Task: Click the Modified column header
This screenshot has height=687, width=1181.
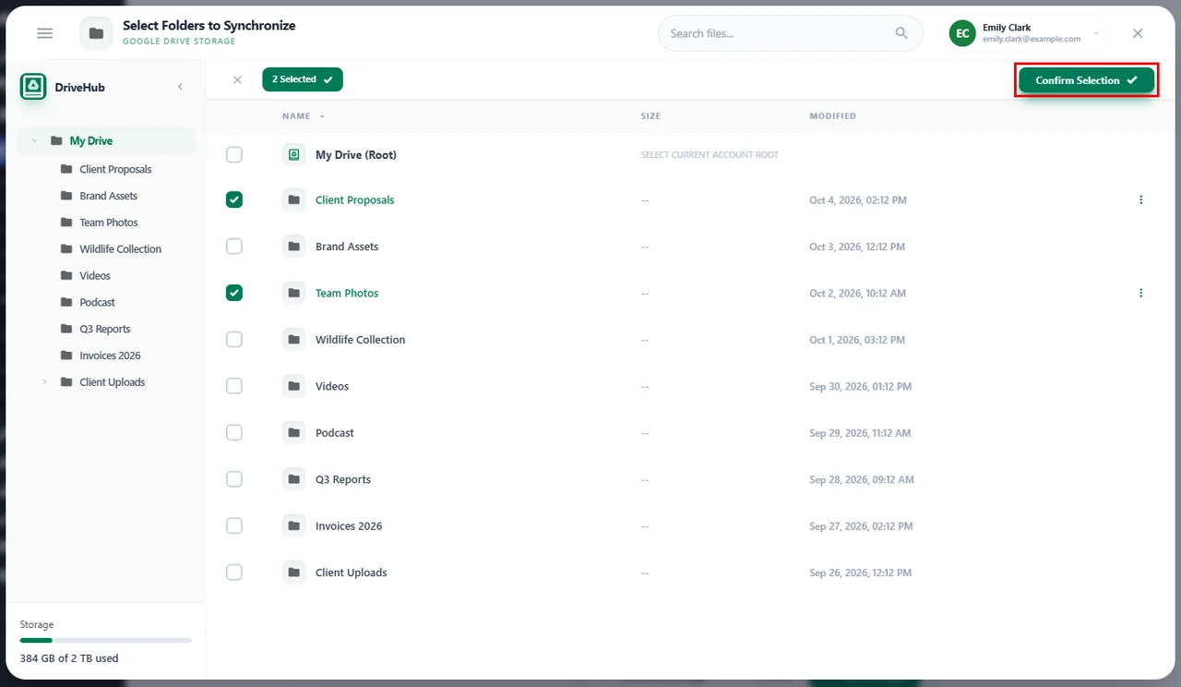Action: click(833, 116)
